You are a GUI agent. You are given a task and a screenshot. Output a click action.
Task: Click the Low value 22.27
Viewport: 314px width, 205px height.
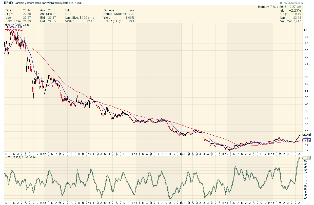(27, 18)
